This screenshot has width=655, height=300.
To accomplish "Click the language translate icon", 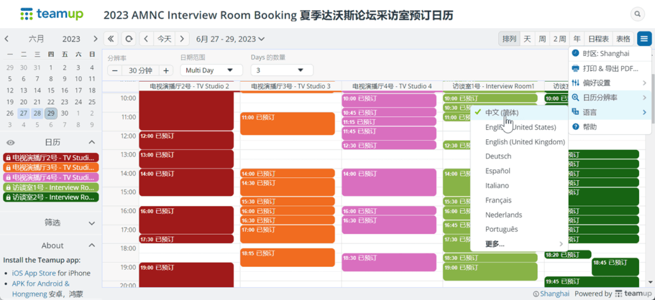I will point(575,112).
